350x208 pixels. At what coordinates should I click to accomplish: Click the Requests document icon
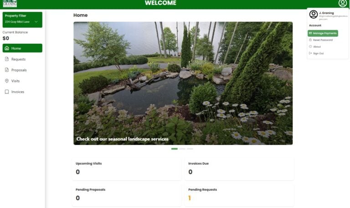7,59
